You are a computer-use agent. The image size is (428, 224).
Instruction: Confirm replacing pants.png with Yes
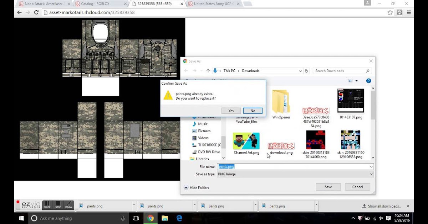point(231,111)
